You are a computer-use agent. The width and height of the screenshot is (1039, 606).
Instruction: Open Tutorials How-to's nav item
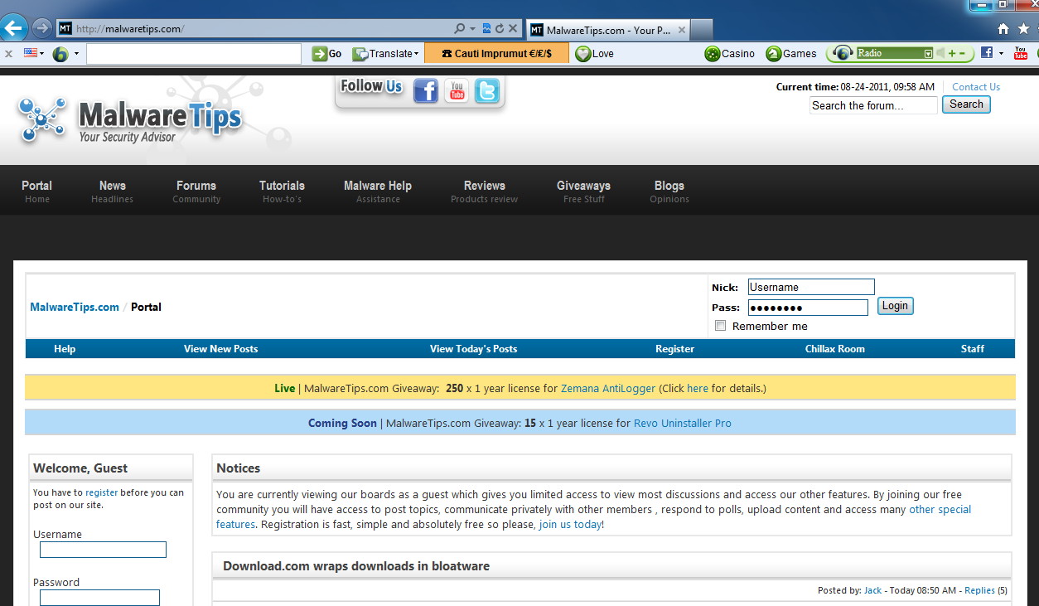pos(282,191)
